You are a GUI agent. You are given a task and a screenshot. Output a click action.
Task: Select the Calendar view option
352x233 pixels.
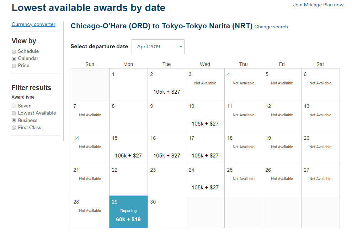[x=14, y=58]
